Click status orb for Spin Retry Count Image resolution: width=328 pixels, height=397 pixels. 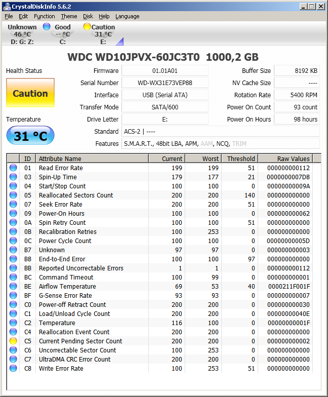click(x=13, y=222)
